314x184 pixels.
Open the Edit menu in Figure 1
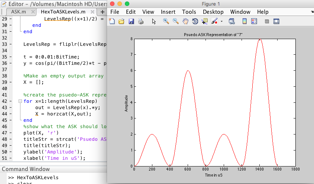[131, 12]
